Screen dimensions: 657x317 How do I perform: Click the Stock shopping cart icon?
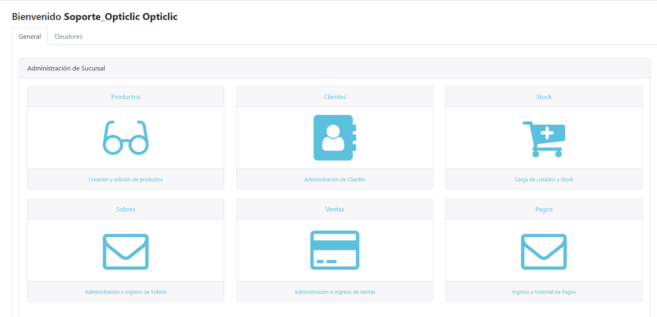[x=544, y=139]
